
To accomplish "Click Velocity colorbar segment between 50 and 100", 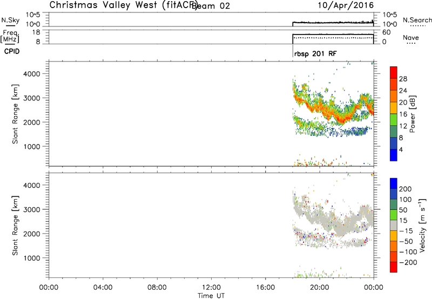I will (394, 205).
